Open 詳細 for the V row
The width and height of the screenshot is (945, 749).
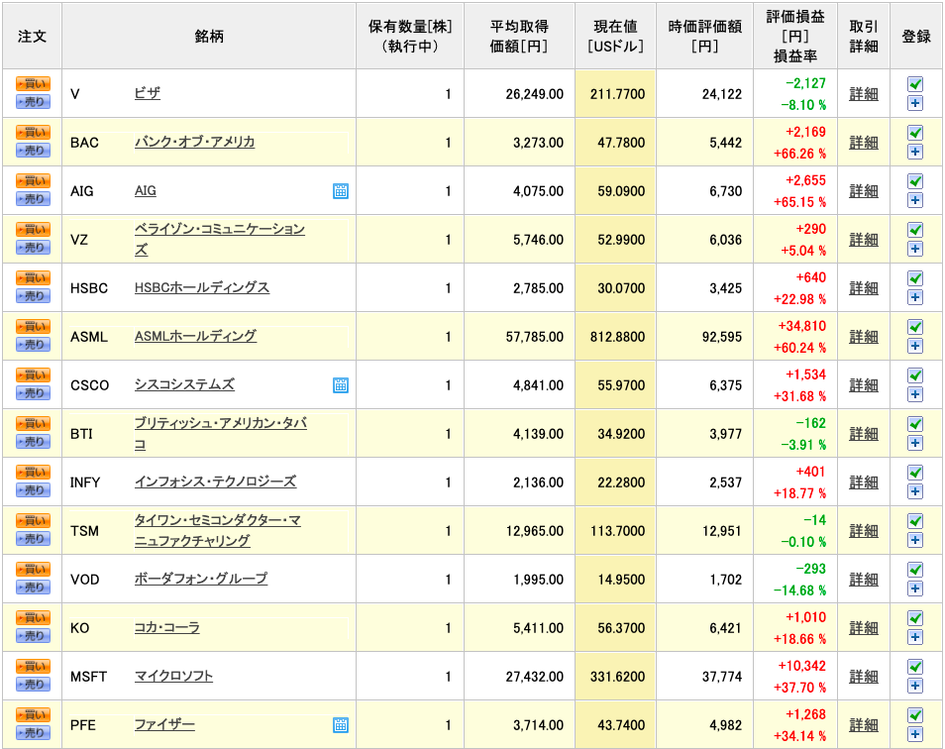[864, 94]
